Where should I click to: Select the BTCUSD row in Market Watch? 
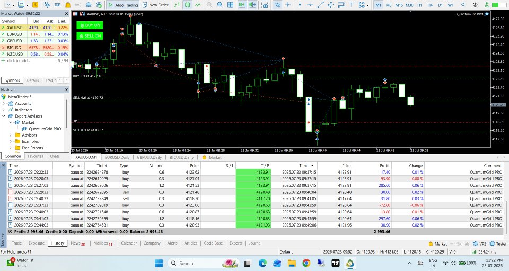34,47
